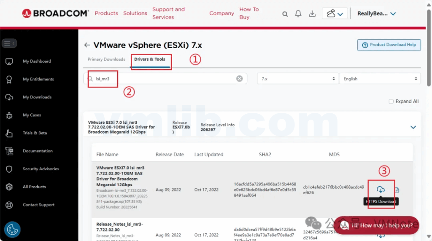Go back using the left arrow icon
Image resolution: width=432 pixels, height=241 pixels.
point(87,45)
